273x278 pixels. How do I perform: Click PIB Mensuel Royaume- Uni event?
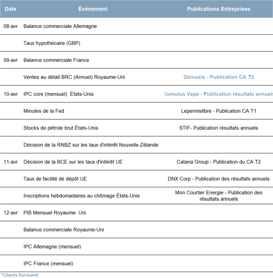[x=55, y=213]
